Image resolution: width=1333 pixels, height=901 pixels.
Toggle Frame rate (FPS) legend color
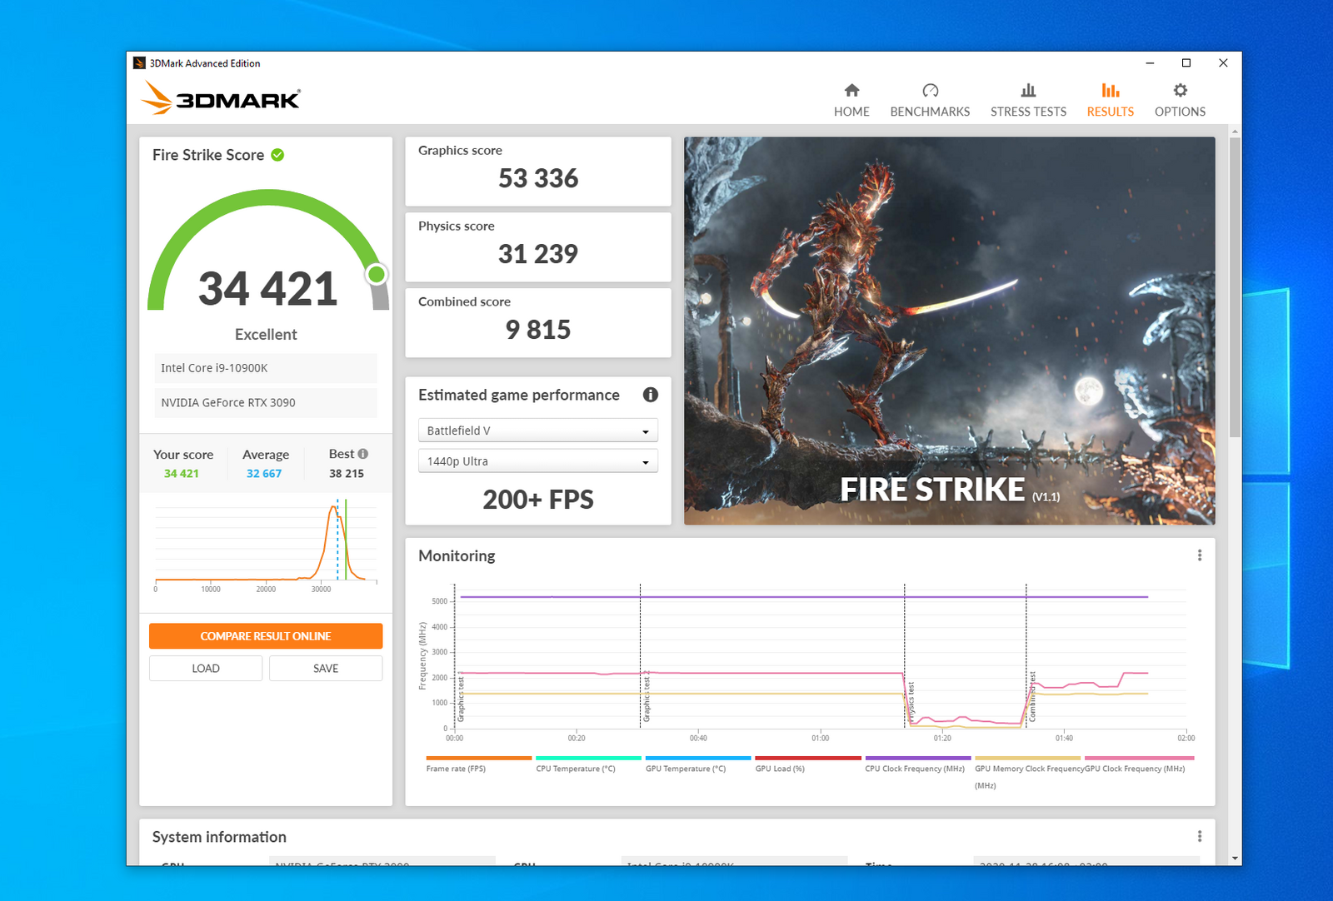479,758
